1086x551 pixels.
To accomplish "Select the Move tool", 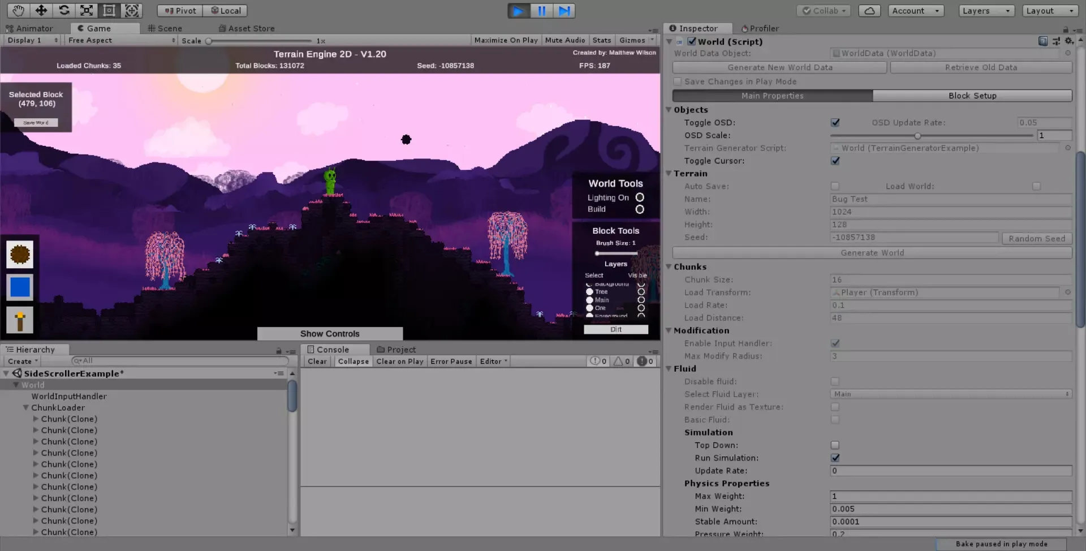I will 41,10.
